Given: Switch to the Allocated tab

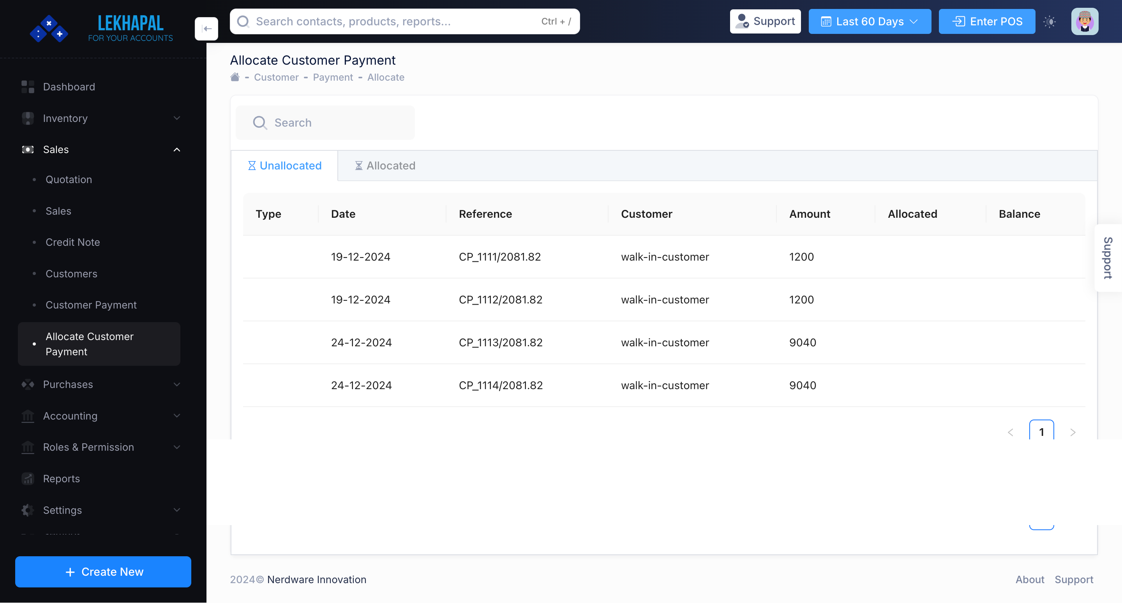Looking at the screenshot, I should [x=385, y=166].
